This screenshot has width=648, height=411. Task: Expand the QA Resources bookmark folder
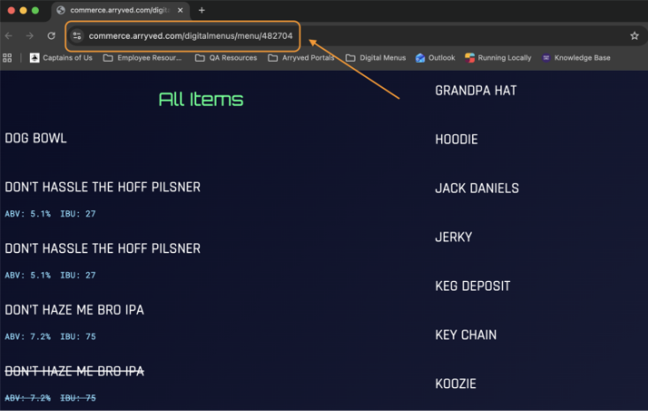226,58
